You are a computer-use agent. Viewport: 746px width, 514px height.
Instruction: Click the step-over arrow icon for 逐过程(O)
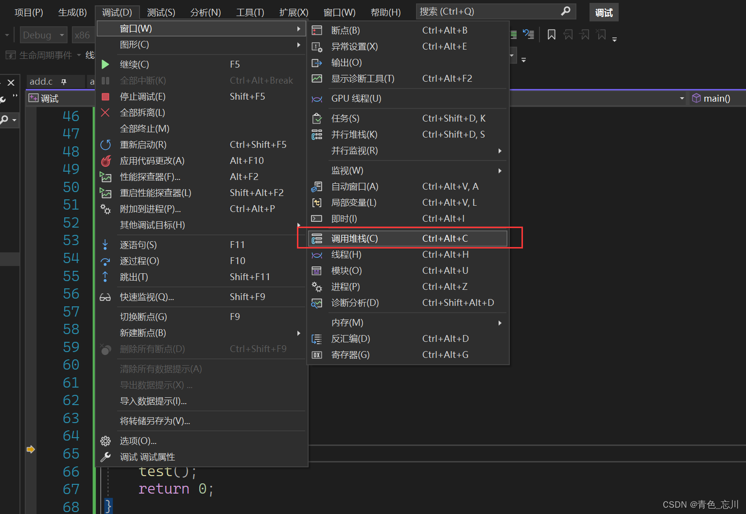pos(105,261)
